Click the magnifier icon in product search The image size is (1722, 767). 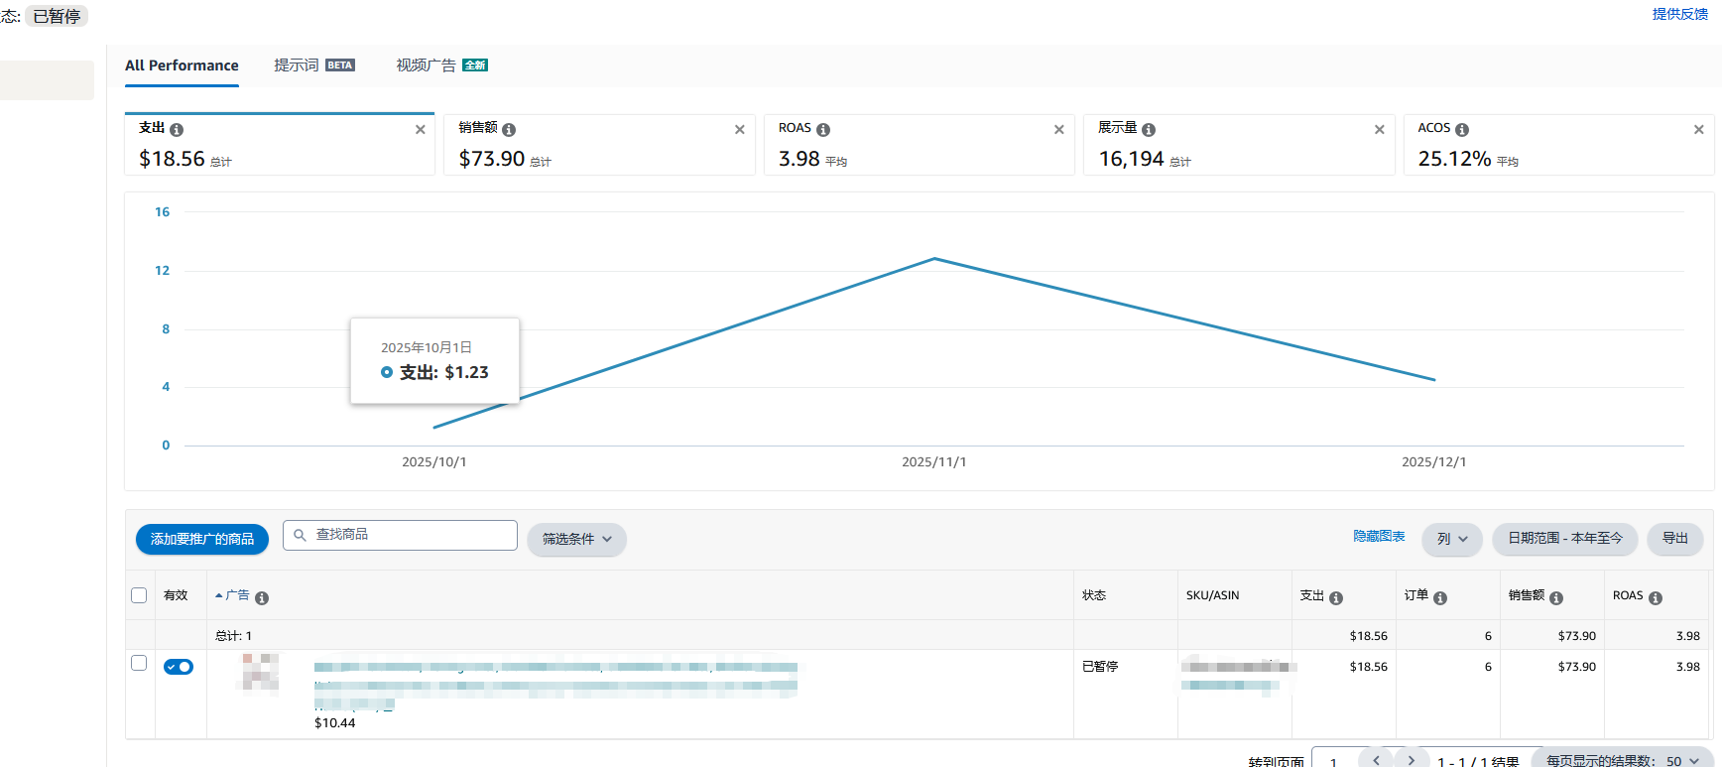(x=300, y=536)
